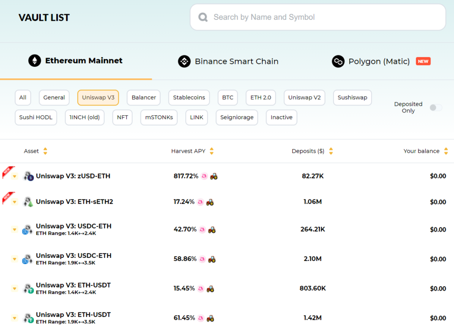Expand the ETH-USDT 1.9K↔3.5K range vault
454x327 pixels.
14,318
